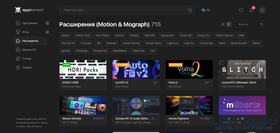280x133 pixels.
Task: Filter by Photoshop tag
Action: [x=82, y=51]
